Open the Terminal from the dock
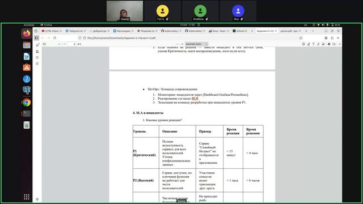 [x=27, y=113]
